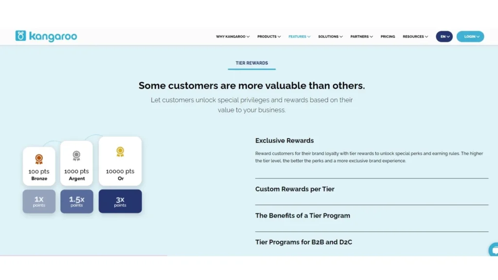The height and width of the screenshot is (280, 498).
Task: Expand the Custom Rewards per Tier section
Action: (x=295, y=189)
